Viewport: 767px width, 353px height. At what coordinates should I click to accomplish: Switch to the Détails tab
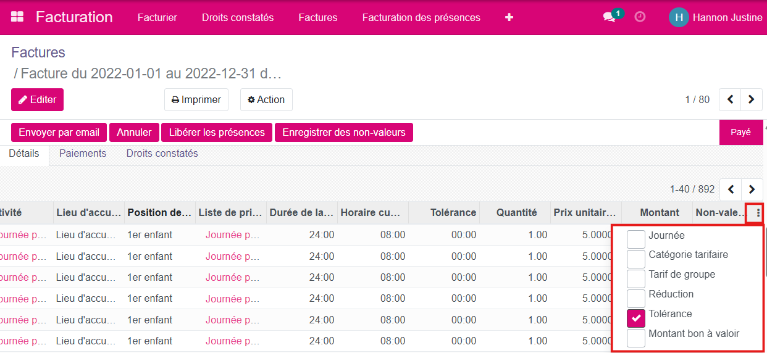[24, 154]
